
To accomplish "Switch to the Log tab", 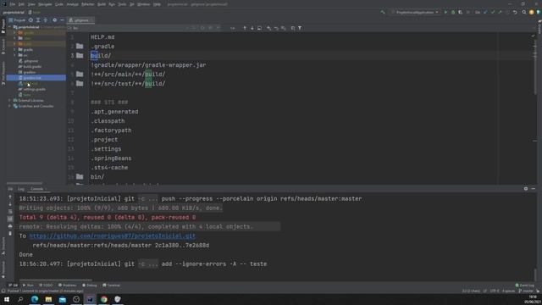I will coord(21,189).
